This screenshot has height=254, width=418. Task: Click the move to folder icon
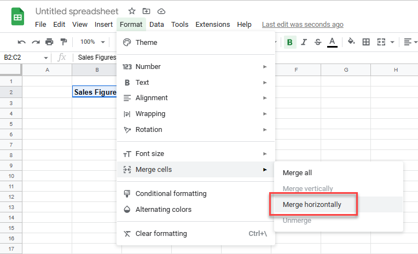pyautogui.click(x=146, y=11)
